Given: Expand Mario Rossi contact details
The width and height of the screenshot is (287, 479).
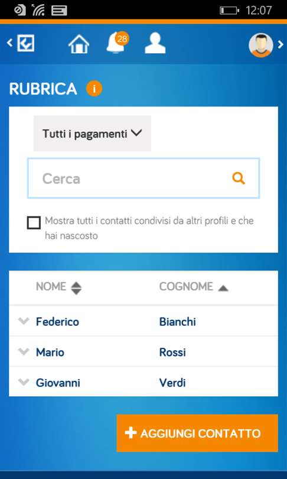Looking at the screenshot, I should click(x=24, y=351).
